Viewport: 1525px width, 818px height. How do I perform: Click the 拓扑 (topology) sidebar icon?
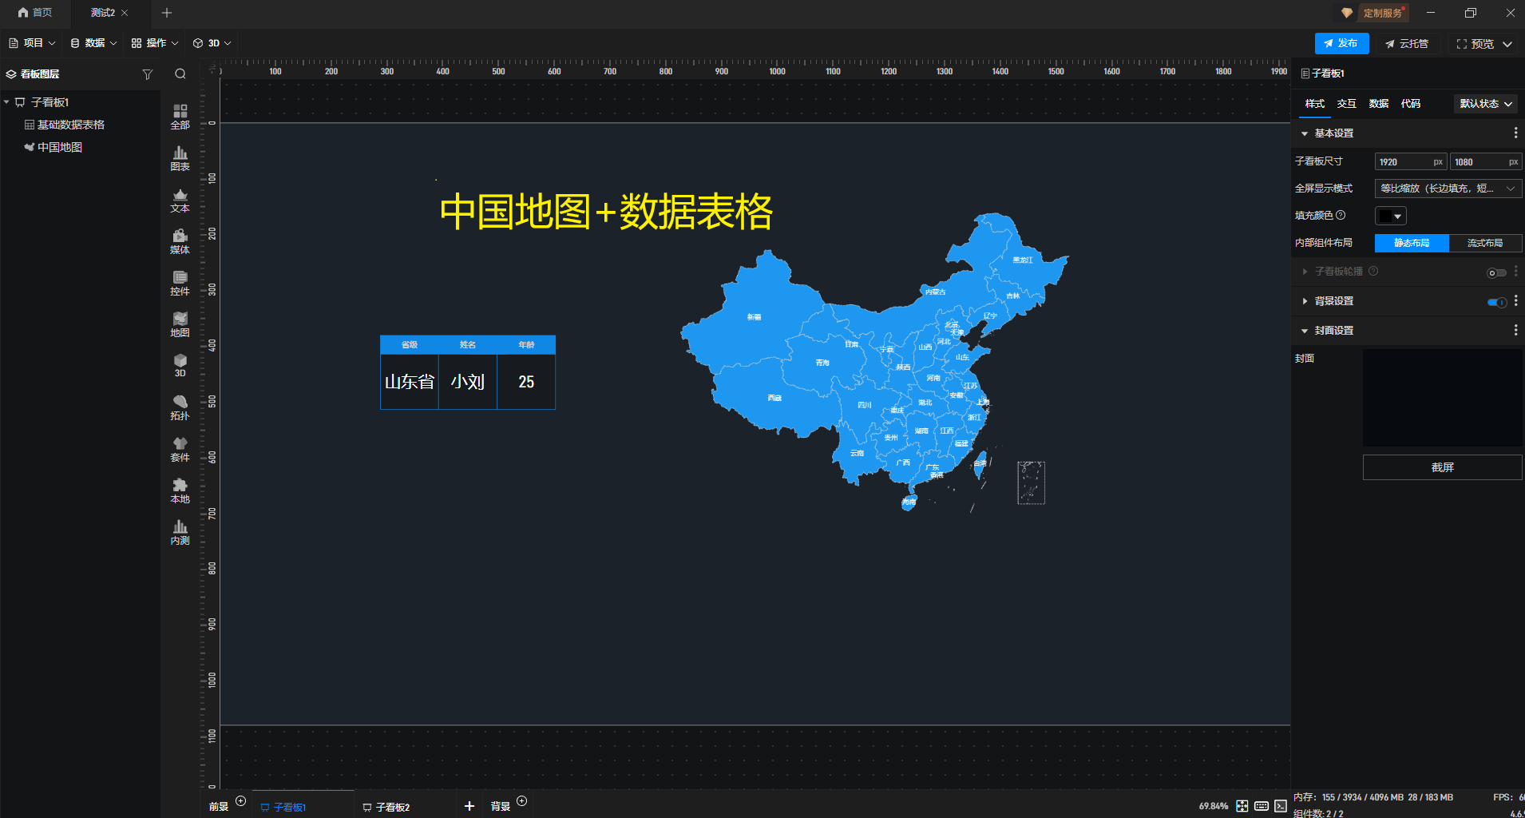click(180, 407)
